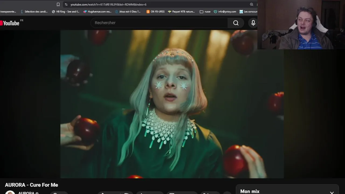Open the 'Jésus est-il Dieu ?...' bookmark
The height and width of the screenshot is (194, 345).
(x=128, y=12)
